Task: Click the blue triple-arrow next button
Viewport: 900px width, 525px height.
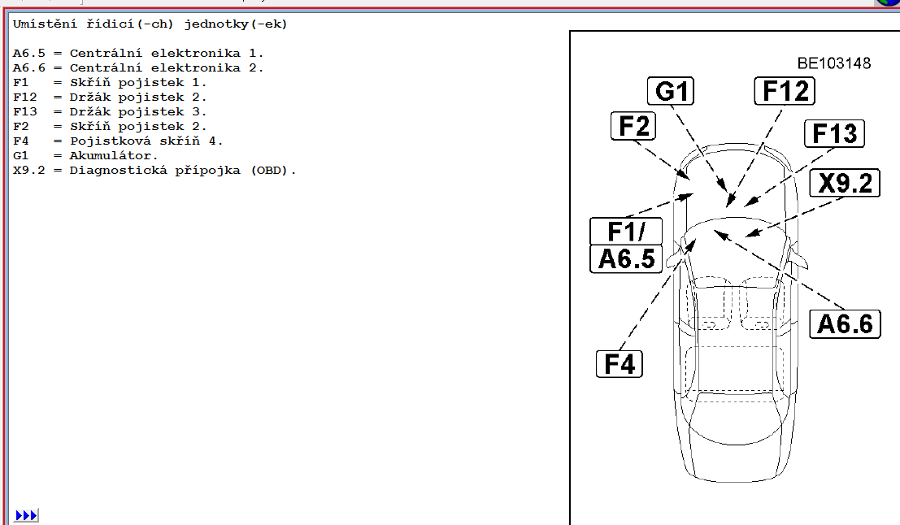Action: pyautogui.click(x=26, y=515)
